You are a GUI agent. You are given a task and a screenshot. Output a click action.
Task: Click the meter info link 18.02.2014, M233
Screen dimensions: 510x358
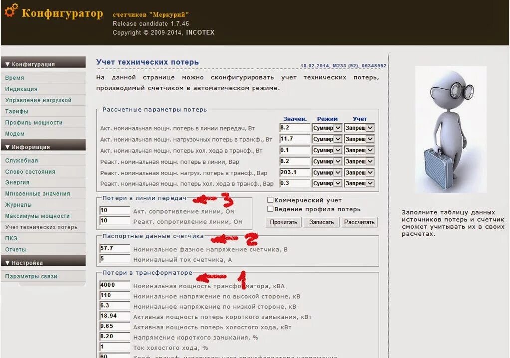point(343,66)
